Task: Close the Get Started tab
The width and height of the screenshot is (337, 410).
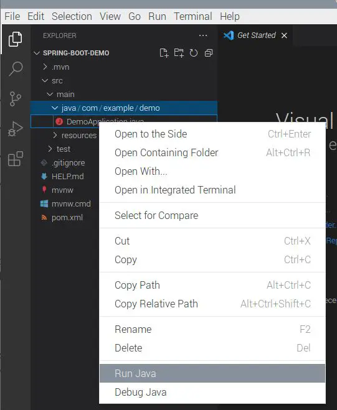Action: click(284, 35)
